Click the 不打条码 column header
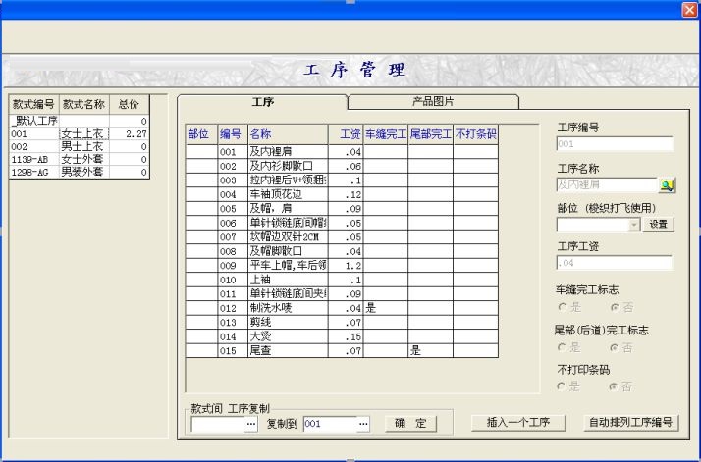 click(475, 134)
